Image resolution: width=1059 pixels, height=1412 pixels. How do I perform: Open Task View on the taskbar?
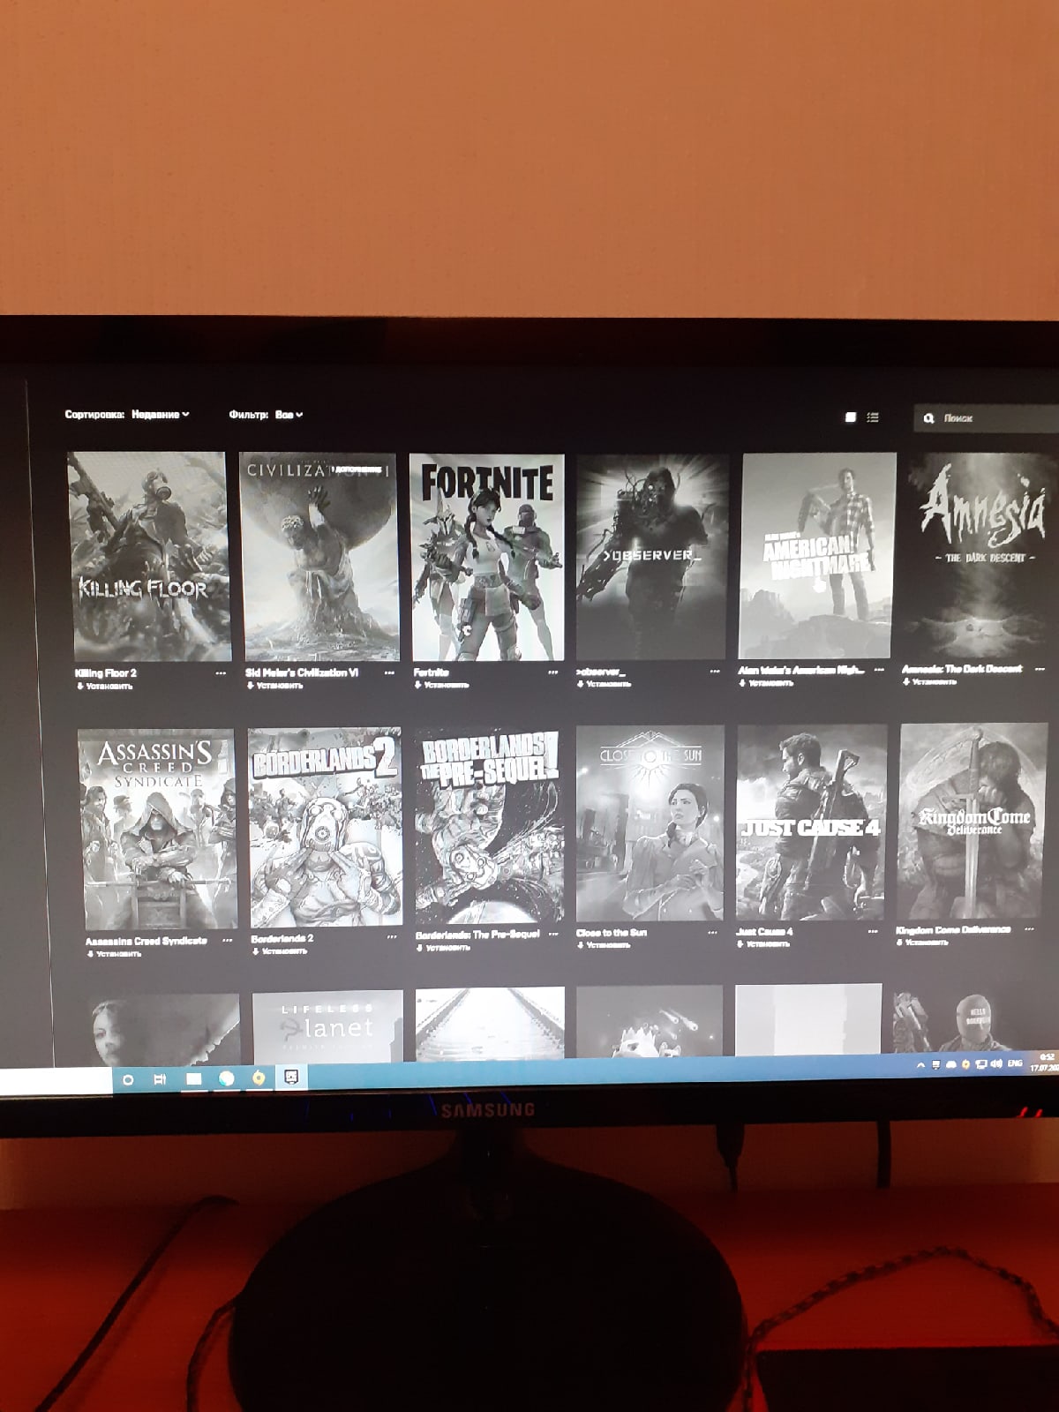coord(160,1079)
